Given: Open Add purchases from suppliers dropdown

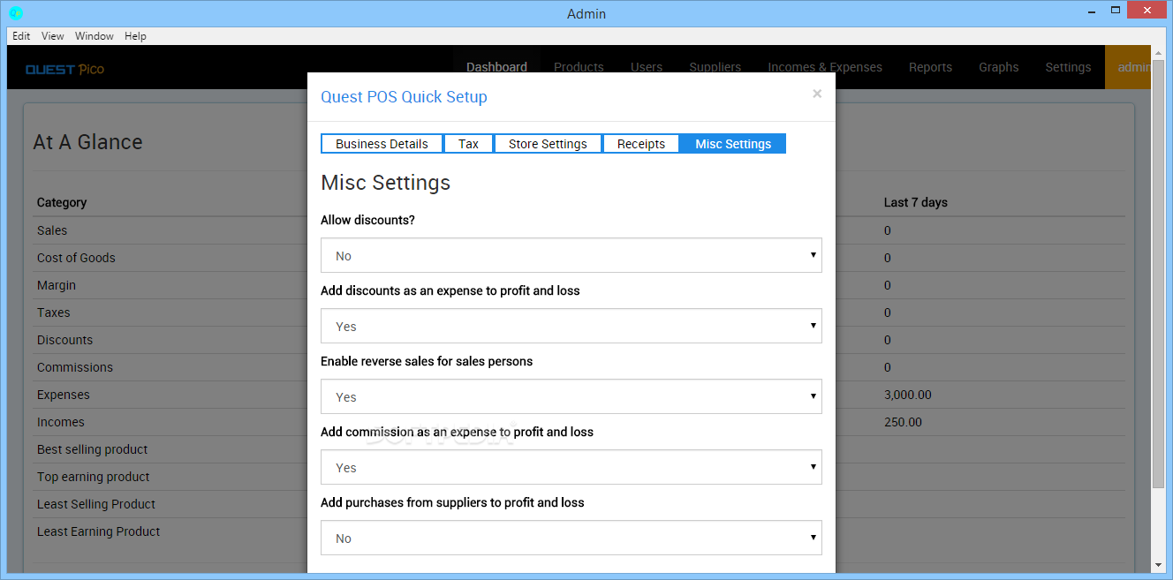Looking at the screenshot, I should 571,538.
